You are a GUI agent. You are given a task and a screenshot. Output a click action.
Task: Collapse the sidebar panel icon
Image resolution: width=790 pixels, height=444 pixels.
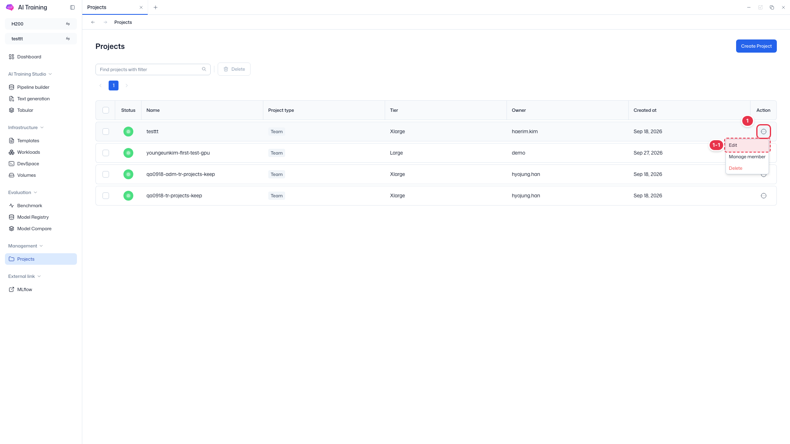click(72, 7)
